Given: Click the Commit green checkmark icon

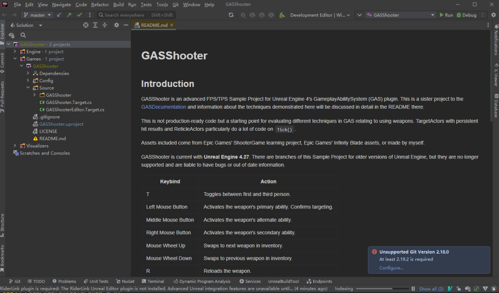Looking at the screenshot, I should point(79,15).
